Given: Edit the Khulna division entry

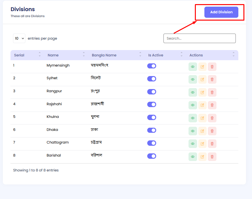Looking at the screenshot, I should pyautogui.click(x=202, y=118).
